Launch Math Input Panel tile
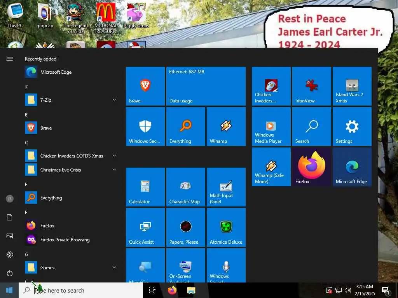 (226, 187)
